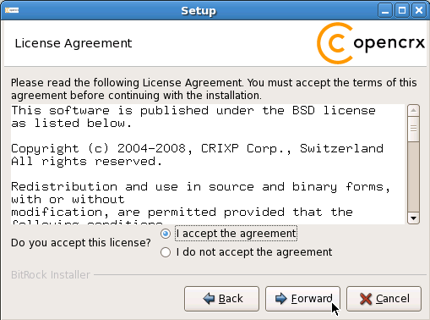This screenshot has width=430, height=320.
Task: Click the red X Cancel icon
Action: tap(366, 299)
